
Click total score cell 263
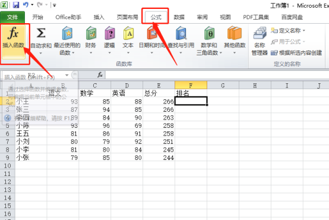coord(159,118)
